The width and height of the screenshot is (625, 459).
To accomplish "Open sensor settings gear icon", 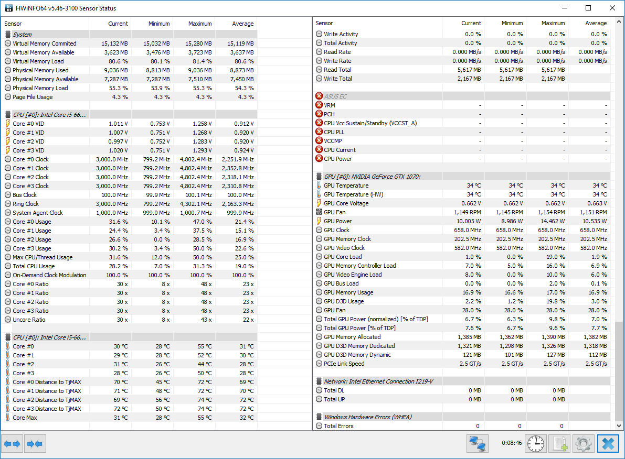I will pos(583,444).
